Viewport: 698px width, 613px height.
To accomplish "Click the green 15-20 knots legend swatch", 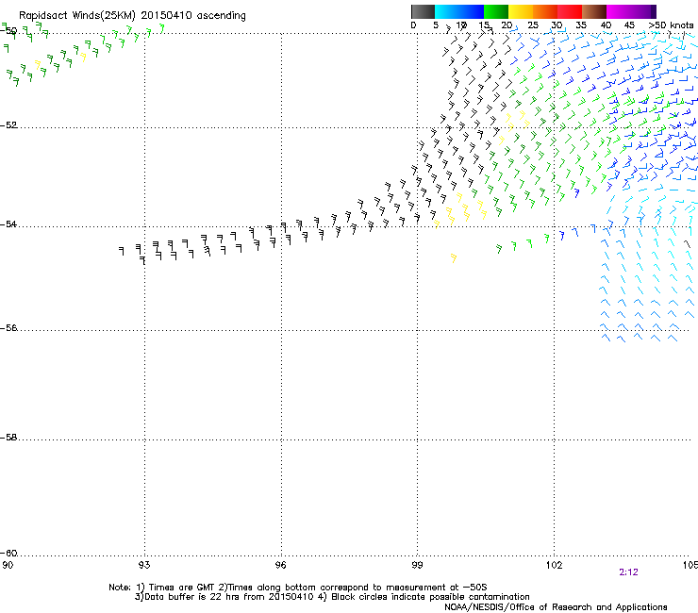I will coord(496,11).
